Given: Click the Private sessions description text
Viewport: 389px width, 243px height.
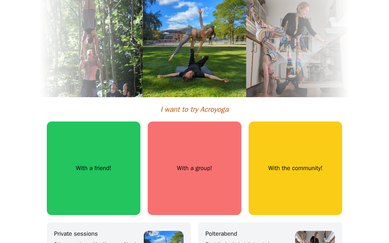Looking at the screenshot, I should coord(95,242).
